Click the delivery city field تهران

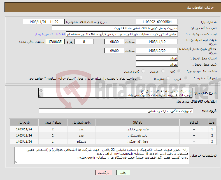point(157,64)
